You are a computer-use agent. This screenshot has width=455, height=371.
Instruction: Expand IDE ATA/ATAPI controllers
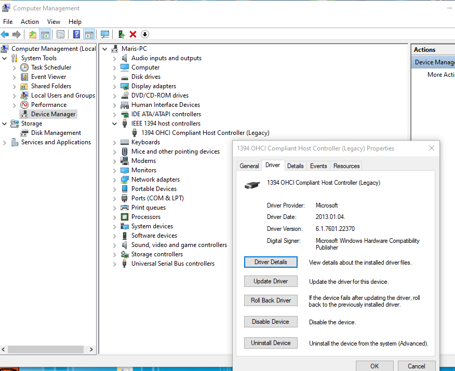coord(115,115)
